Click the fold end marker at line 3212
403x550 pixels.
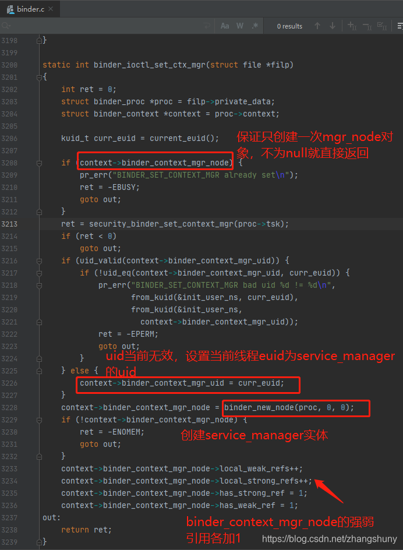click(x=39, y=212)
